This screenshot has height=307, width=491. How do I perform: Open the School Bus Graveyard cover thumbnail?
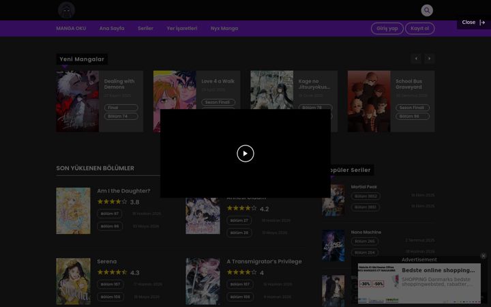[x=369, y=101]
